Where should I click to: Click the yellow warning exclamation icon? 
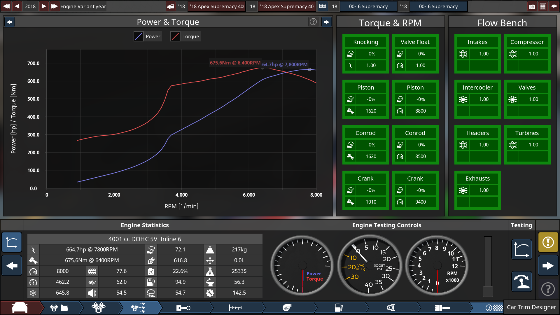pyautogui.click(x=548, y=242)
